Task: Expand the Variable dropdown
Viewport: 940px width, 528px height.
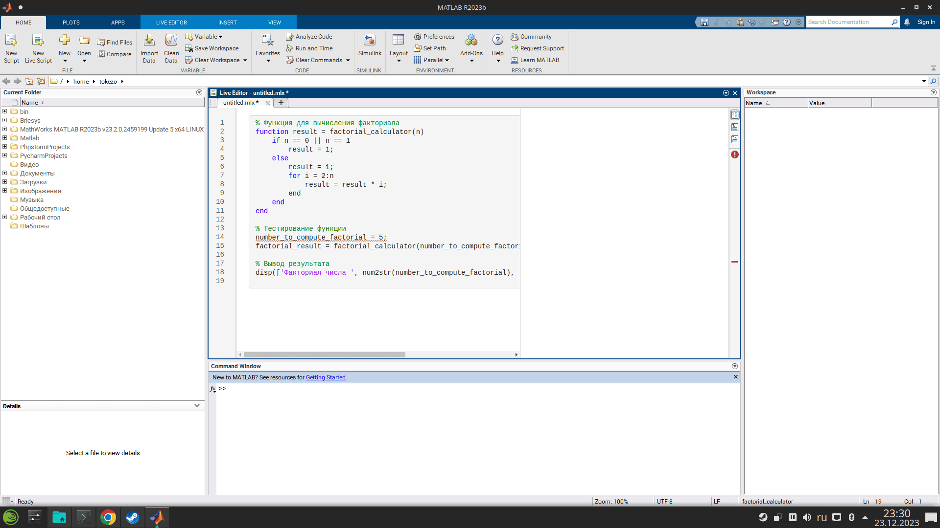Action: 220,37
